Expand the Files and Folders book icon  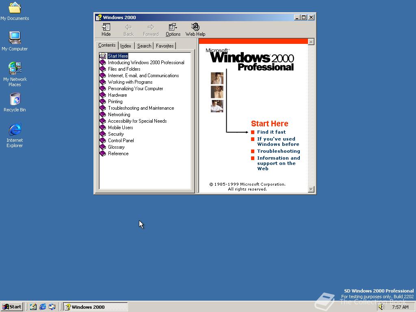pyautogui.click(x=103, y=69)
